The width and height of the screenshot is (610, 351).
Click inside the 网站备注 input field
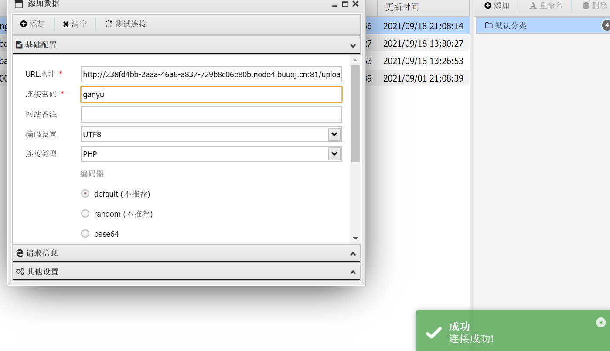tap(211, 114)
